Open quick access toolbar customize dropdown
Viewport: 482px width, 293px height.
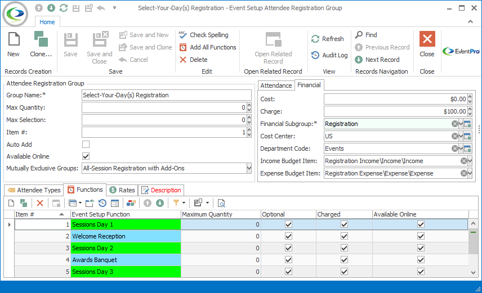(x=114, y=8)
